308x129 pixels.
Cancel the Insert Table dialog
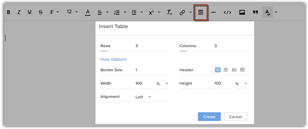(235, 117)
